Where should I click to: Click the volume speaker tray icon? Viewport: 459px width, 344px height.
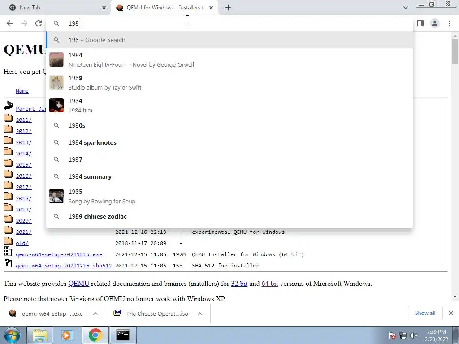pyautogui.click(x=413, y=335)
